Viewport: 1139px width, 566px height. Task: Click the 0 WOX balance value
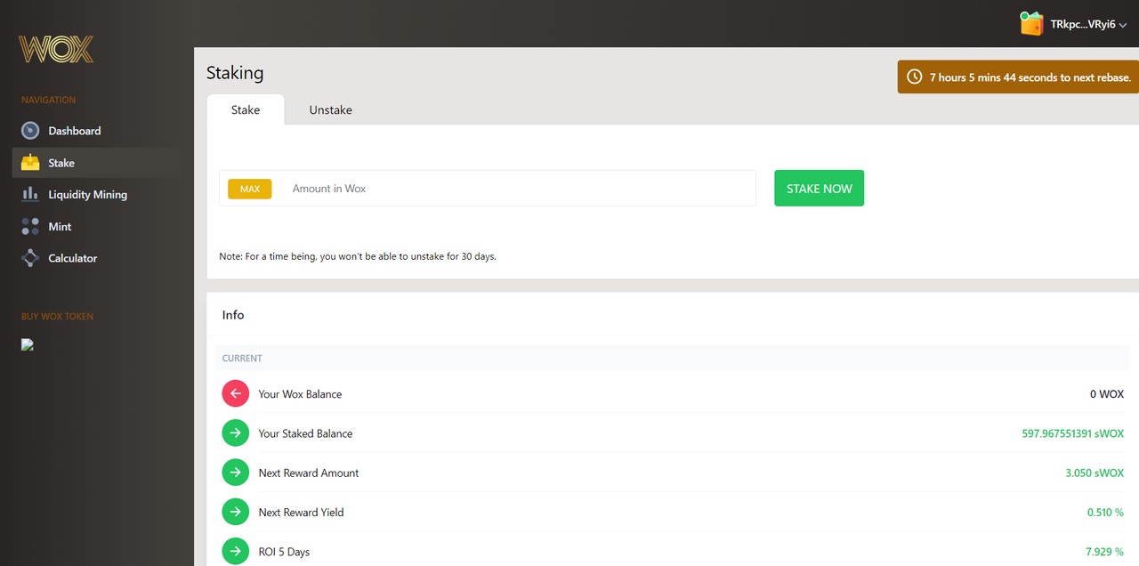point(1107,394)
